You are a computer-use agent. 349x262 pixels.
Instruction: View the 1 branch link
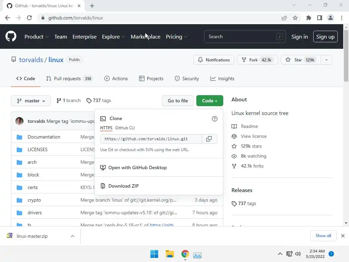coord(69,101)
